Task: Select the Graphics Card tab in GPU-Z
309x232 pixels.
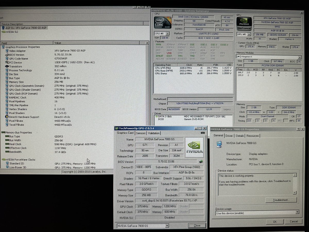Action: pyautogui.click(x=125, y=133)
